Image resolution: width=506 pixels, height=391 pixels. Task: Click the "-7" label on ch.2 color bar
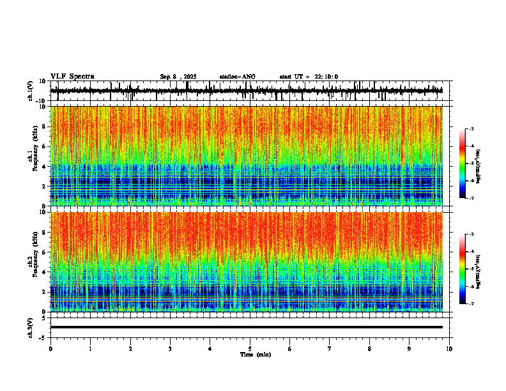click(x=471, y=304)
